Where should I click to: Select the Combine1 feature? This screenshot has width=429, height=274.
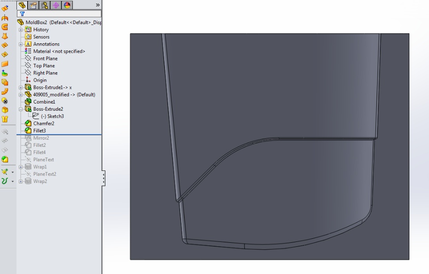40,102
